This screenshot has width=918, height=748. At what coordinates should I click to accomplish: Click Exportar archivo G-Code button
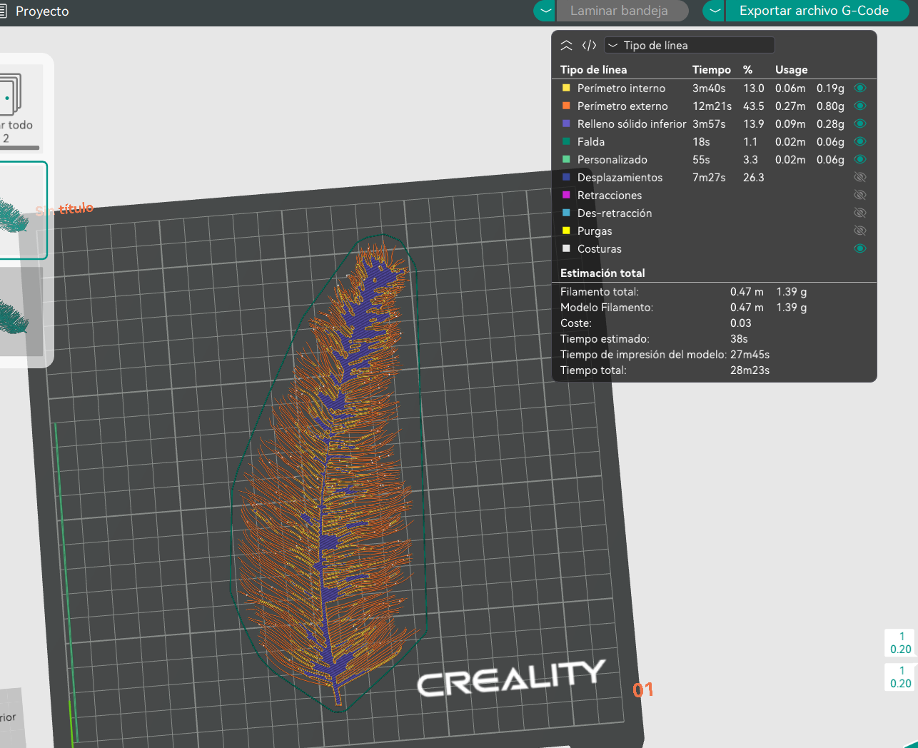814,11
